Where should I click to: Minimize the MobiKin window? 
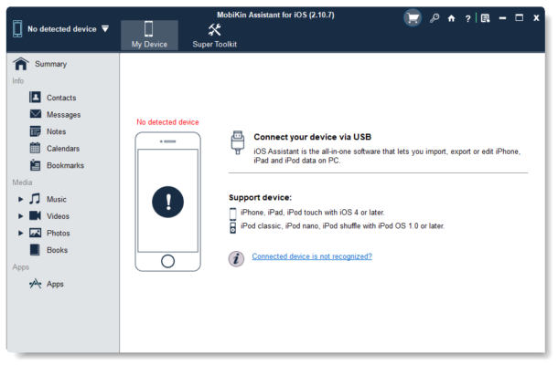point(502,18)
